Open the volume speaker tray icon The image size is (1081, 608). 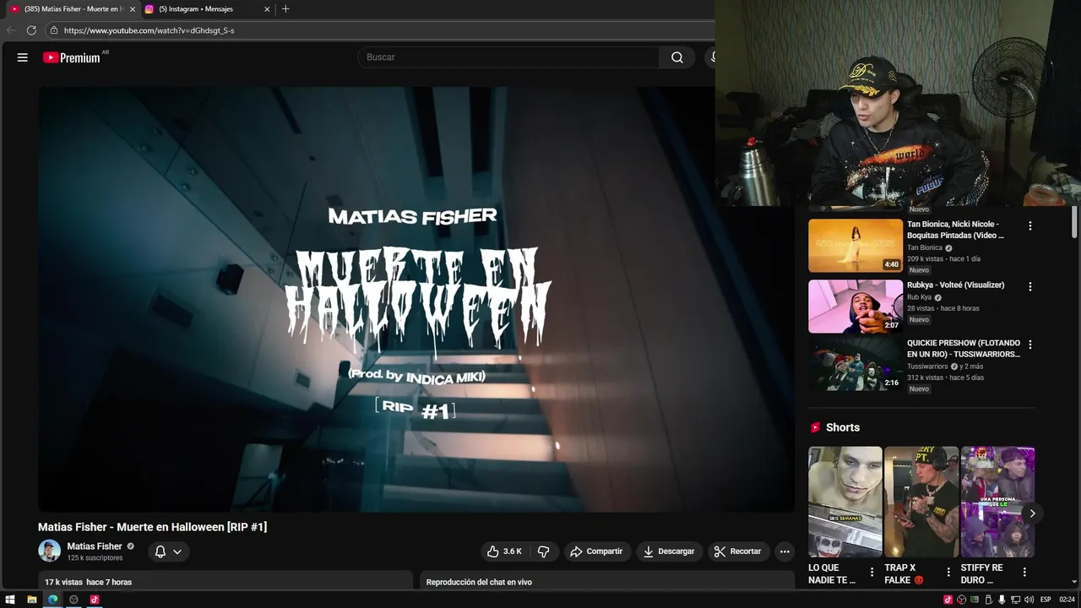tap(1028, 600)
